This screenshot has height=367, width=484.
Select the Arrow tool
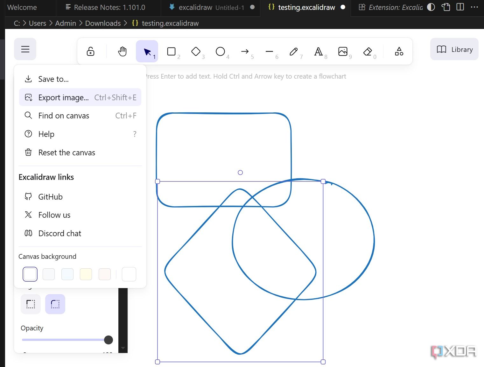coord(245,51)
